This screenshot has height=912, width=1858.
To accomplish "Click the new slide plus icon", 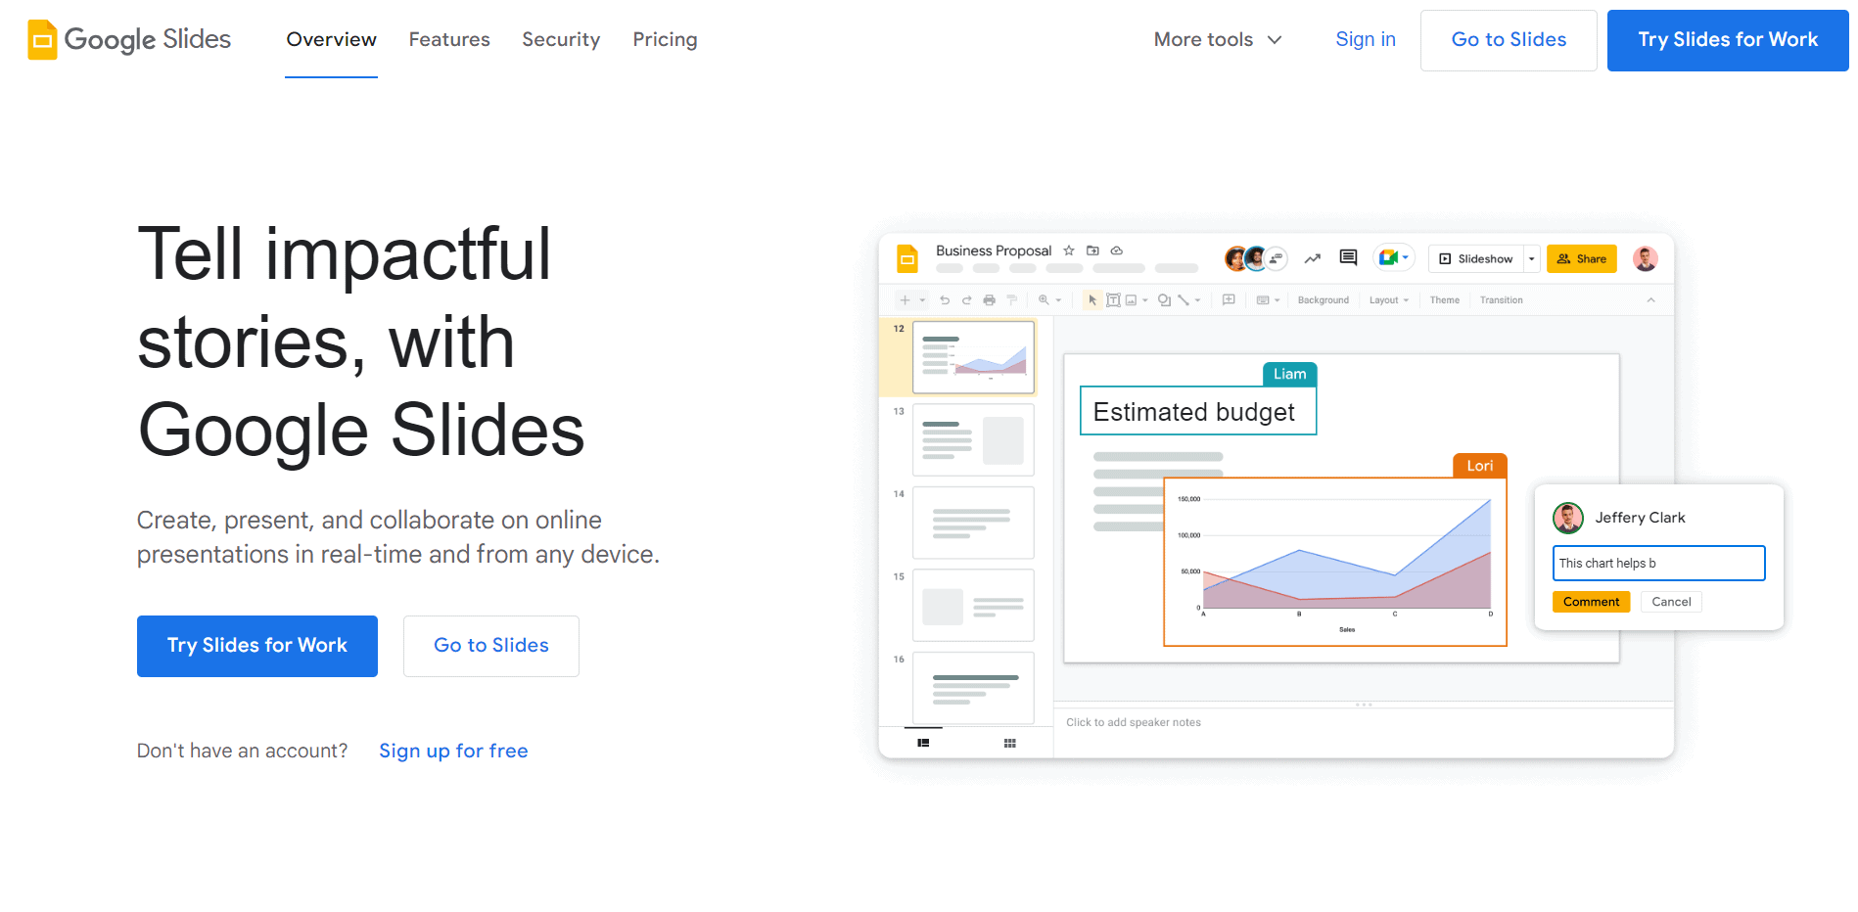I will (906, 300).
